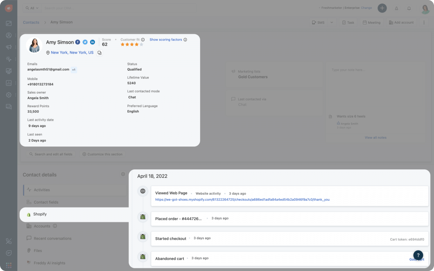Click the Contact details gear icon
The image size is (434, 271).
point(123,174)
